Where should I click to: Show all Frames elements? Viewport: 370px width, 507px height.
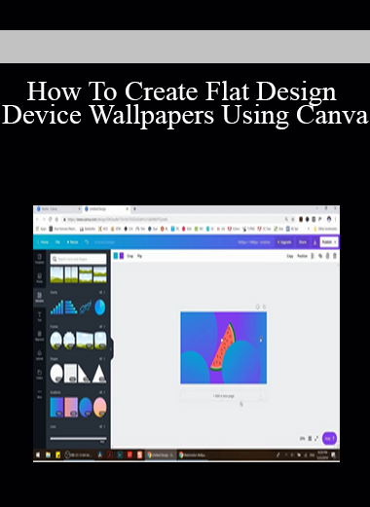pos(102,326)
